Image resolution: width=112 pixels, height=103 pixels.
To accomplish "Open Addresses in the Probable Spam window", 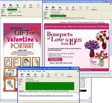I will [69, 75].
